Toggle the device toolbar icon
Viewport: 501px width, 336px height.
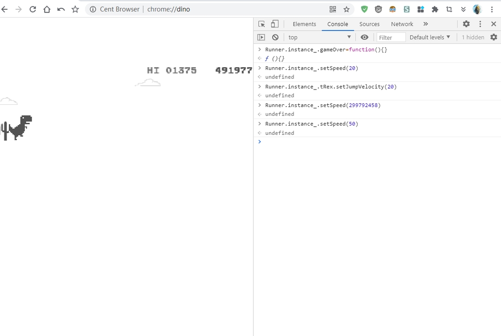275,24
